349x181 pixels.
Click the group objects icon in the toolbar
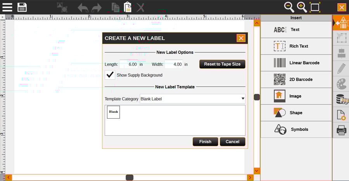[x=62, y=7]
